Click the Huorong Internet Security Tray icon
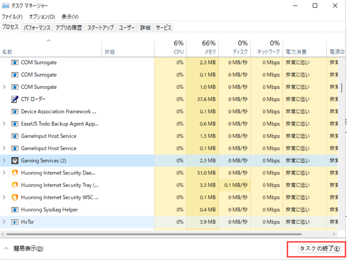Screen dimensions: 347x262 (15, 185)
